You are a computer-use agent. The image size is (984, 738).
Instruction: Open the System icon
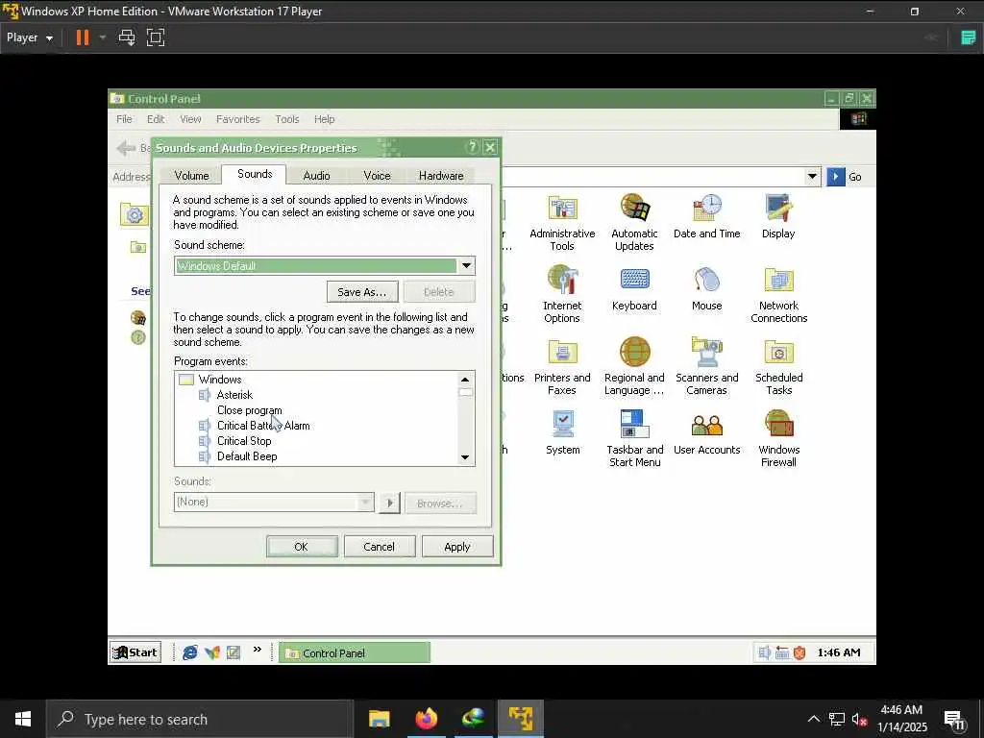coord(563,432)
